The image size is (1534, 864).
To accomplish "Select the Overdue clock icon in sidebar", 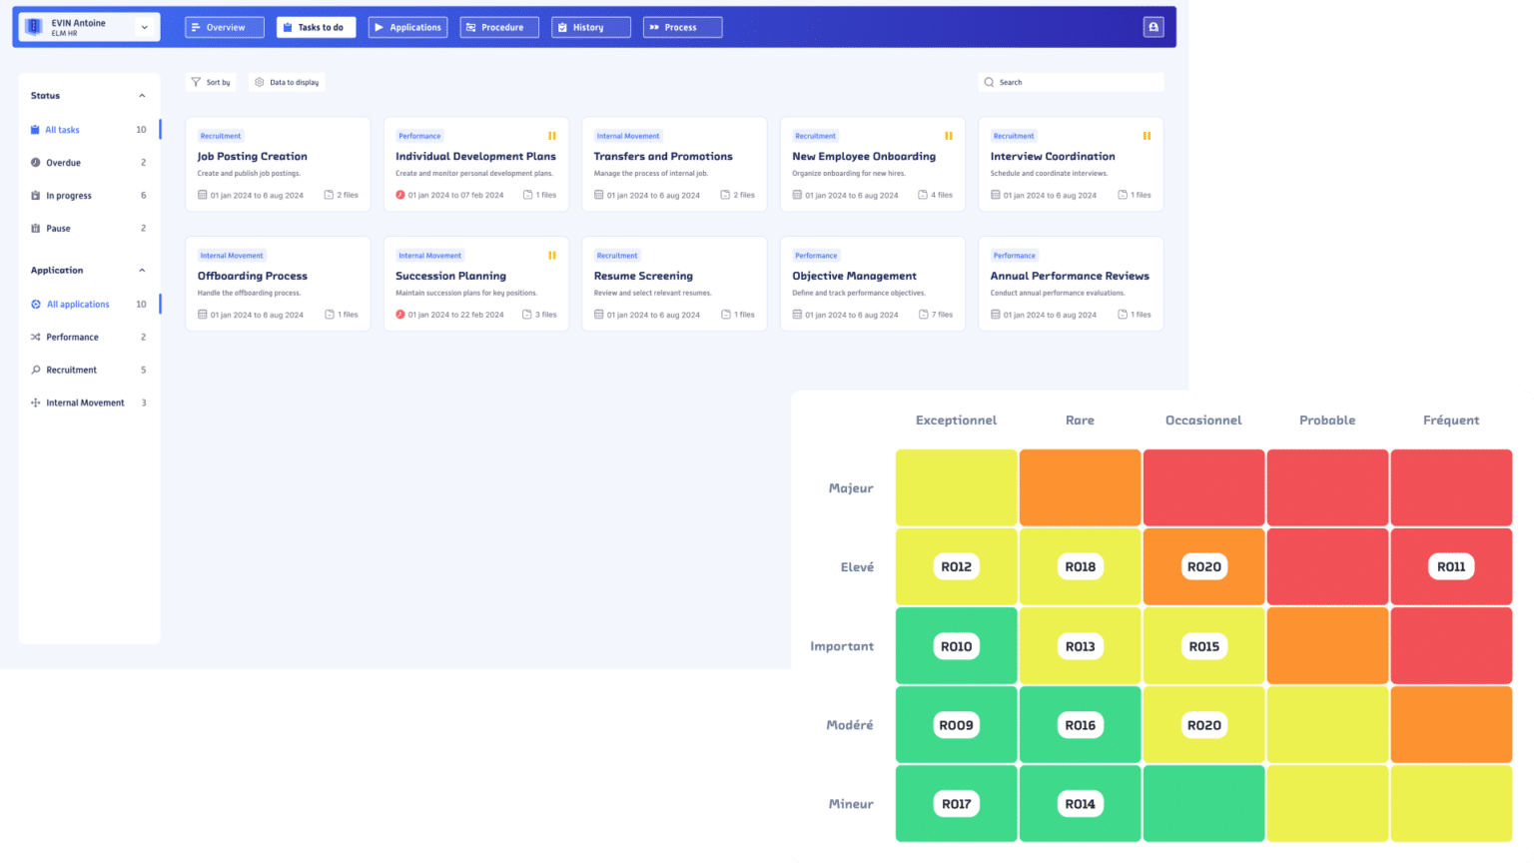I will (x=34, y=162).
